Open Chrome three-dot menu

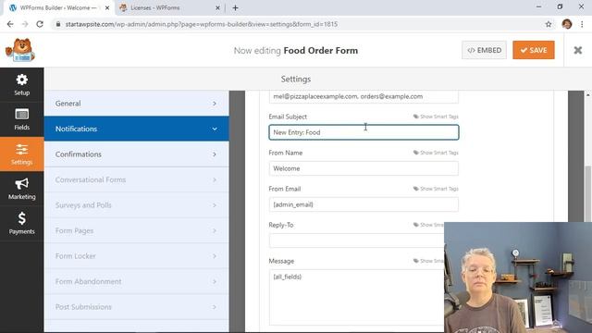pyautogui.click(x=582, y=24)
